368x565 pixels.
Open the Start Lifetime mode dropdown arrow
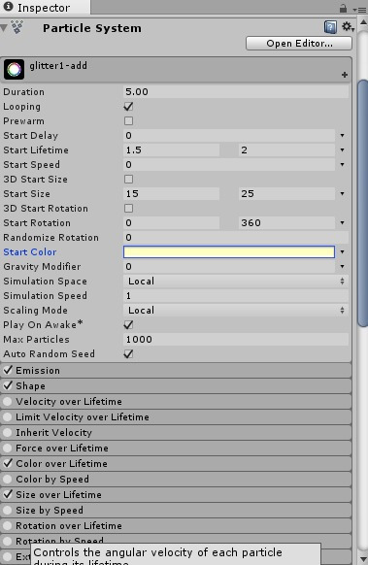342,150
